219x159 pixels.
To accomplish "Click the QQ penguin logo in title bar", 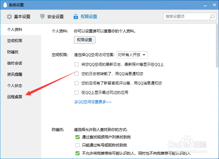I will 5,5.
